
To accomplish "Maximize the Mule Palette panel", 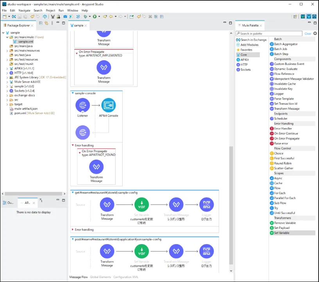I will click(315, 23).
